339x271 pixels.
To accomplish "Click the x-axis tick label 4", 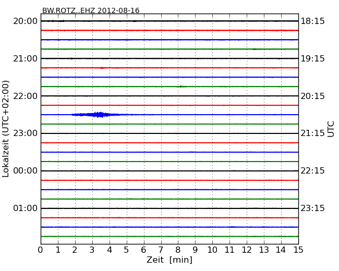I will 110,250.
